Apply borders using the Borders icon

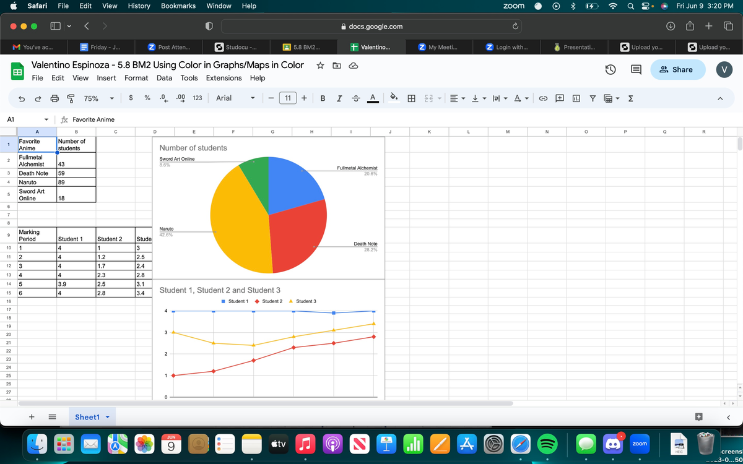pyautogui.click(x=411, y=98)
